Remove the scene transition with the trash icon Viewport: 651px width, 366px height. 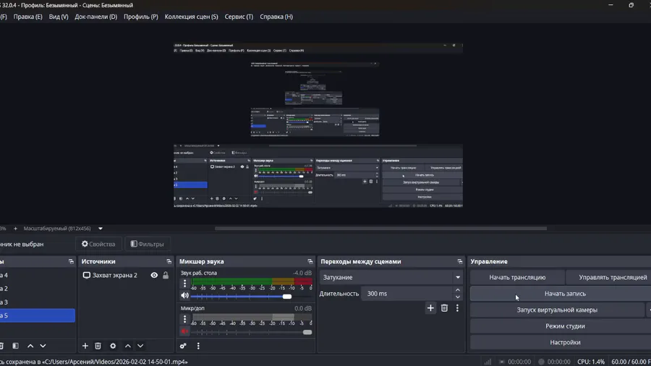(x=444, y=308)
